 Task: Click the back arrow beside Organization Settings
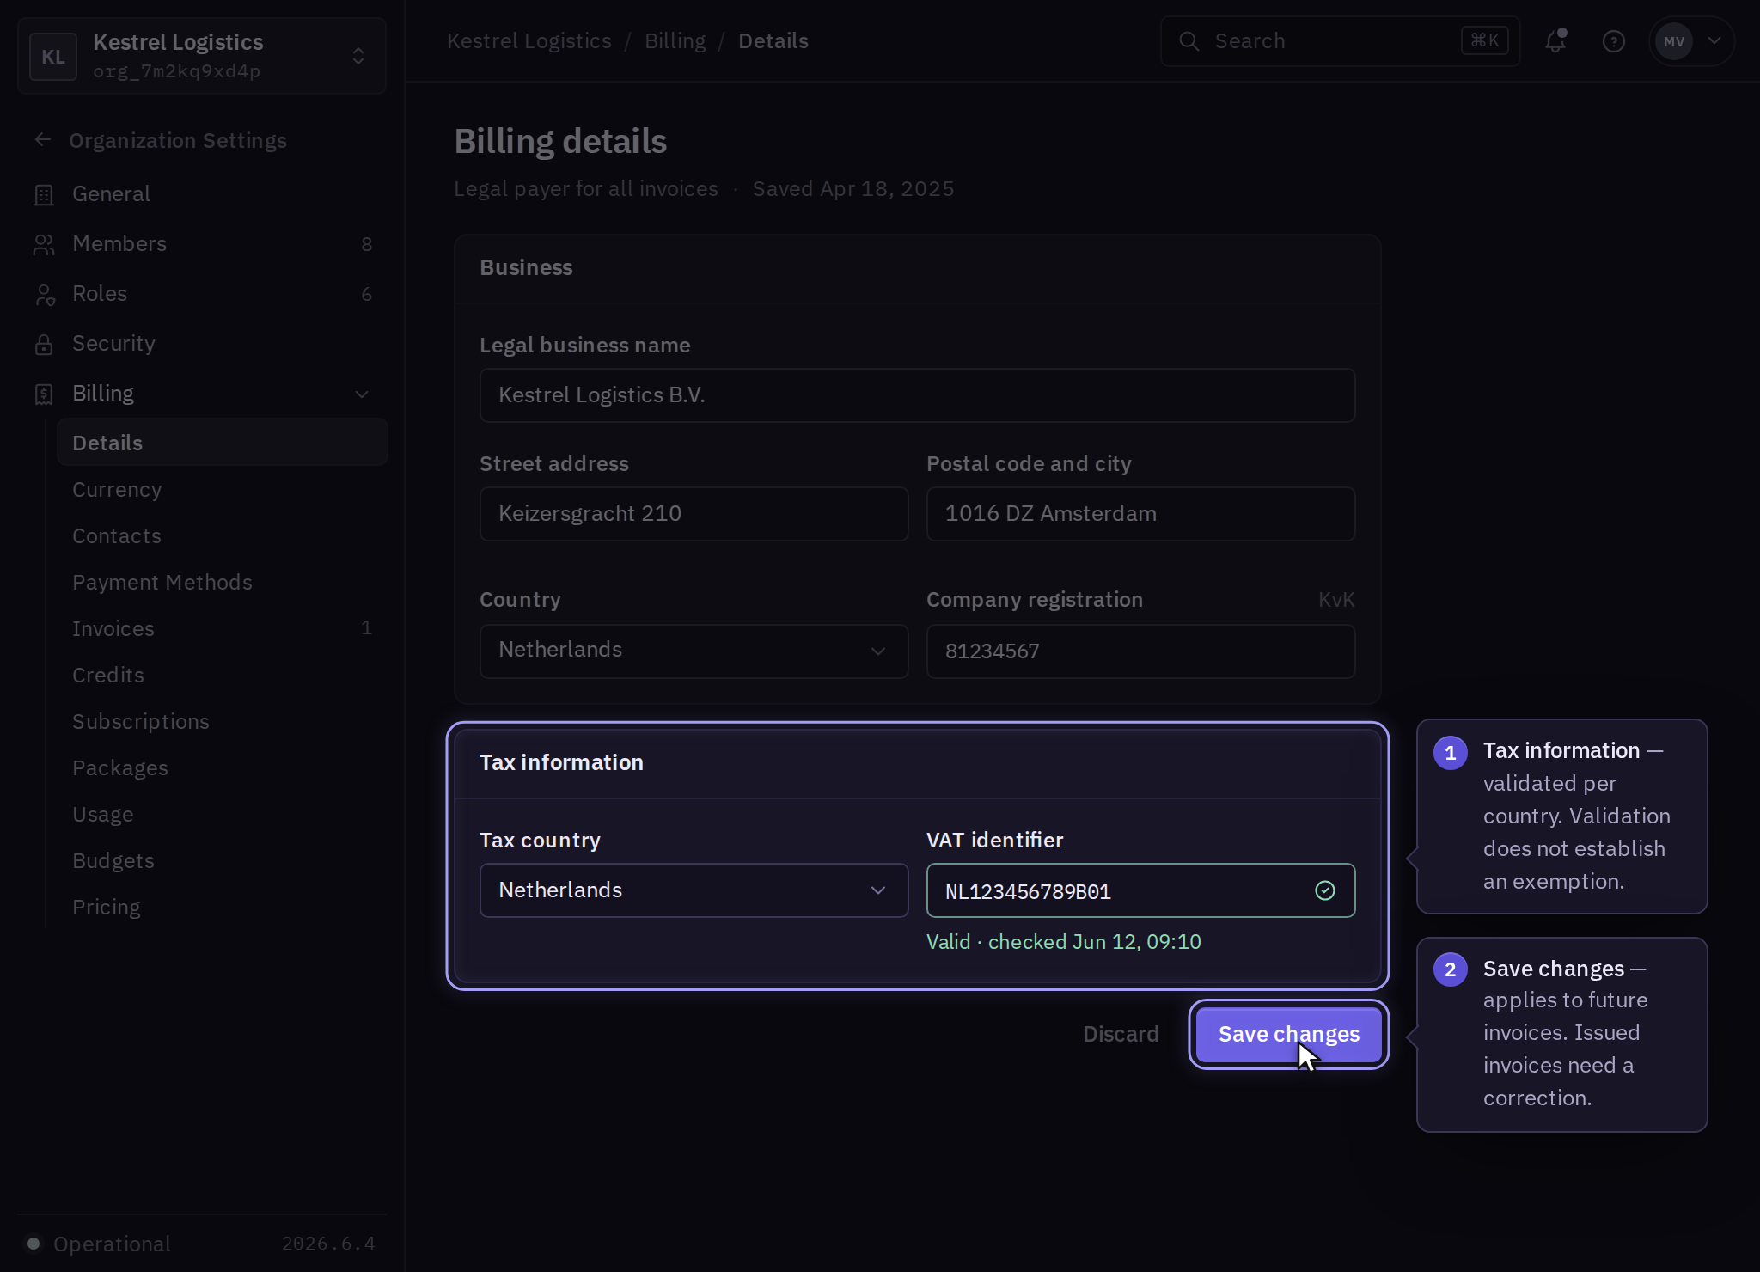43,140
